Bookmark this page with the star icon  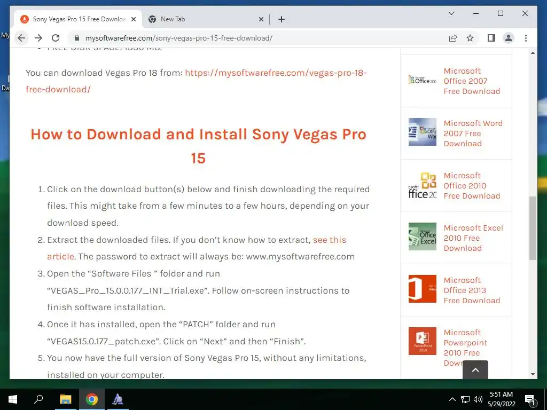470,38
